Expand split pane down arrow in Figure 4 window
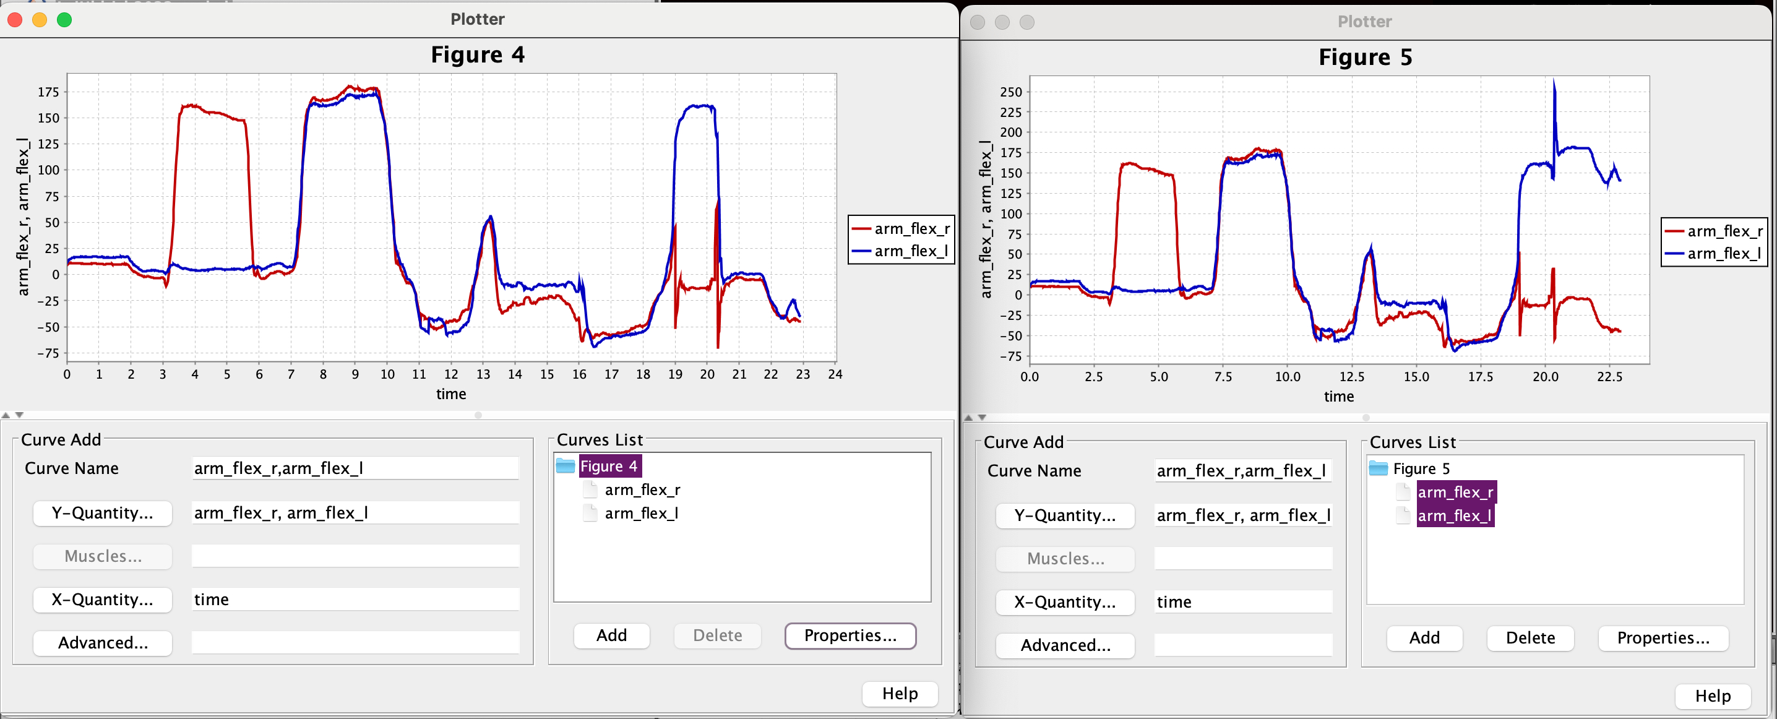Screen dimensions: 1777x719 (19, 415)
